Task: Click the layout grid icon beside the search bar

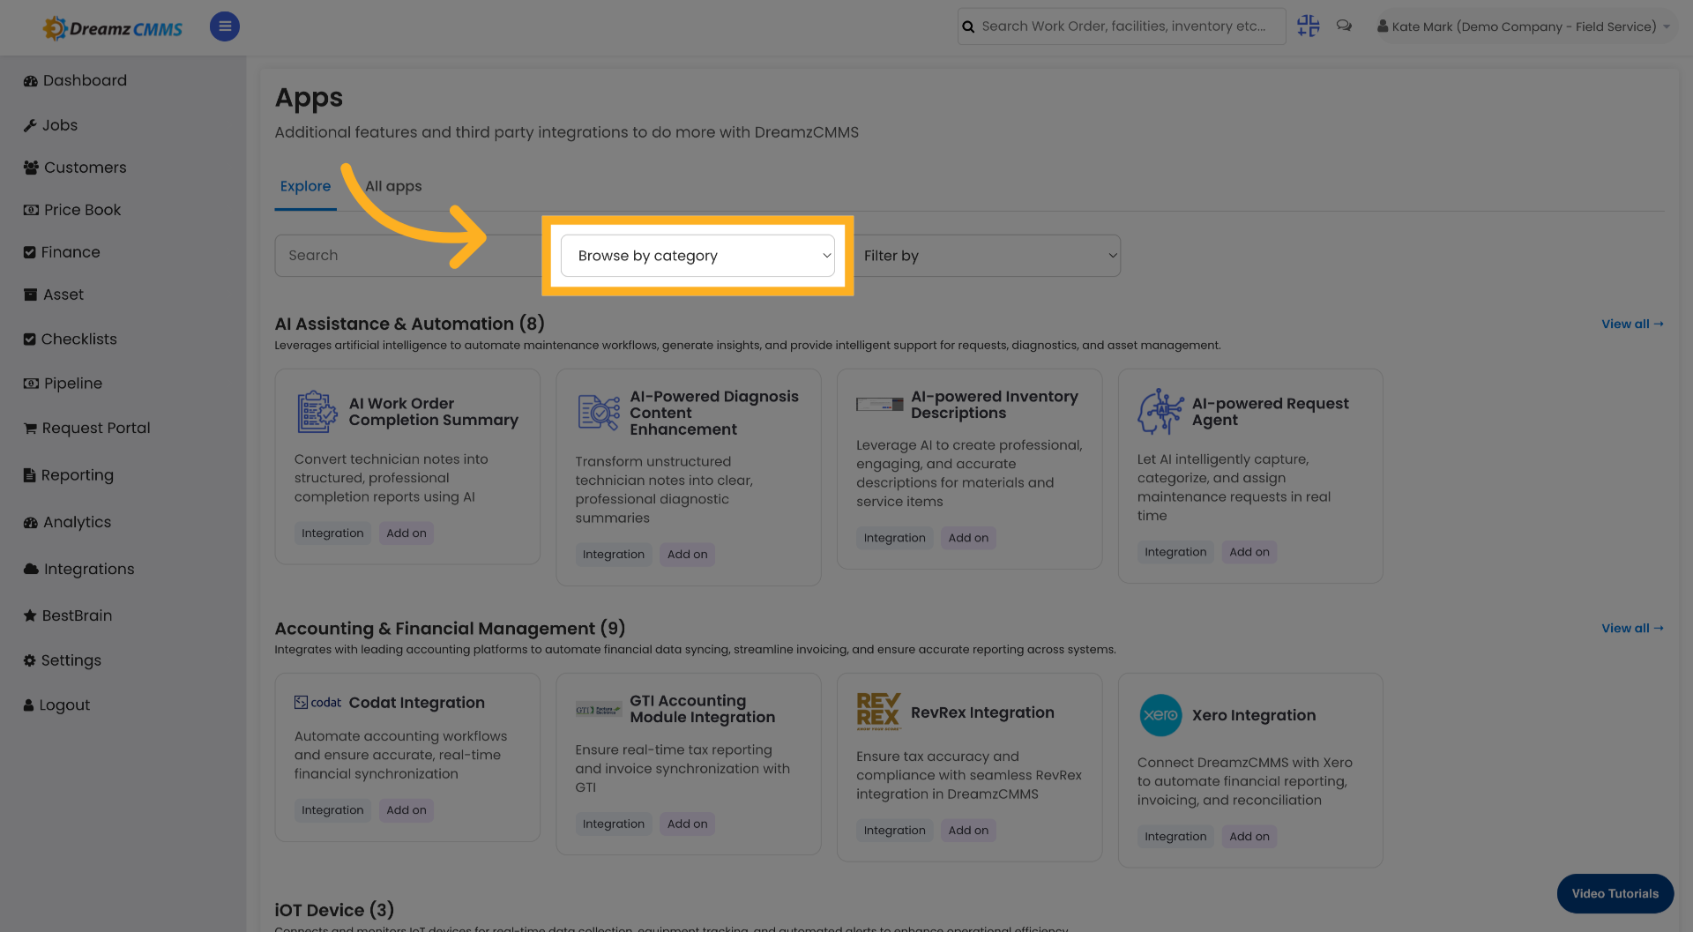Action: (x=1308, y=26)
